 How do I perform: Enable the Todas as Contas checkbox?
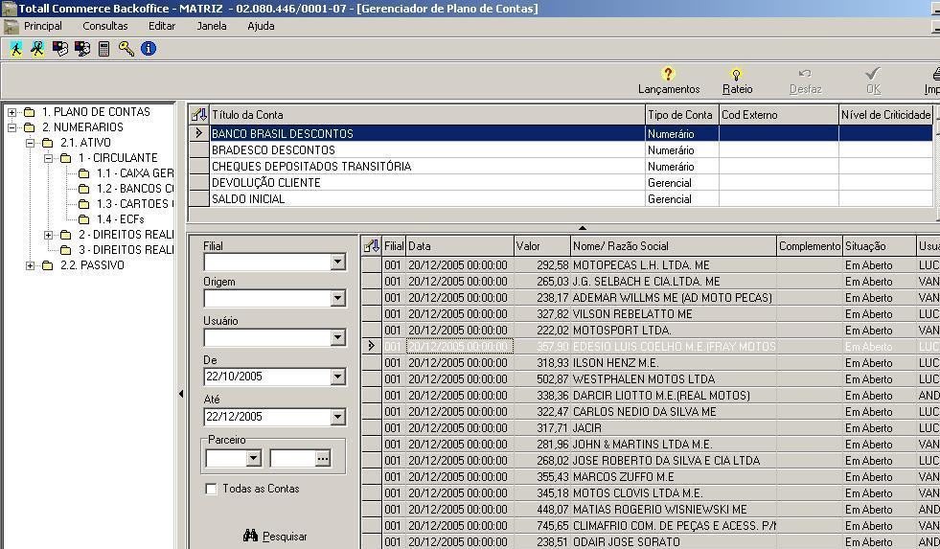coord(211,489)
